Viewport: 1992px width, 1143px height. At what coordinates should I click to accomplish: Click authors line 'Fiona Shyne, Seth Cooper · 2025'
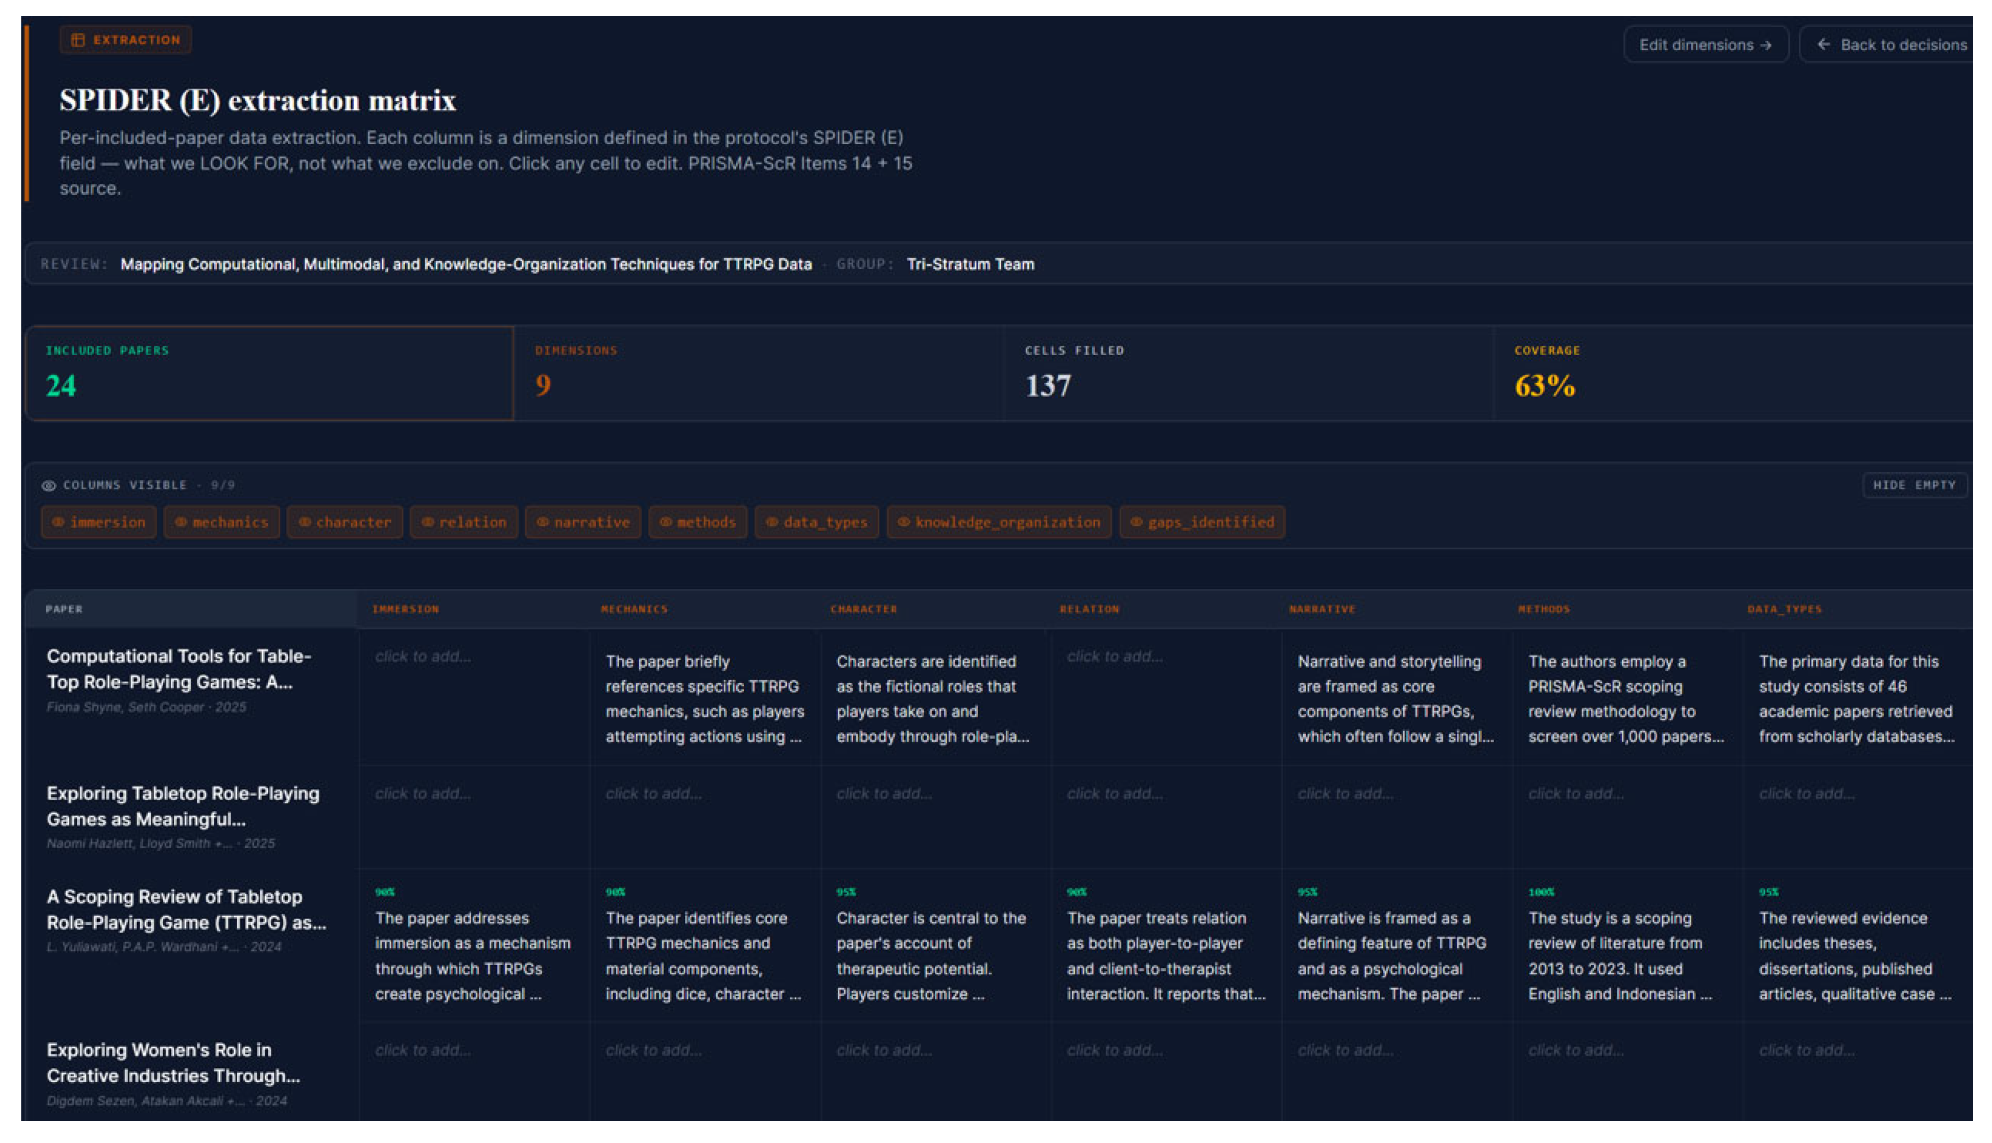[147, 707]
